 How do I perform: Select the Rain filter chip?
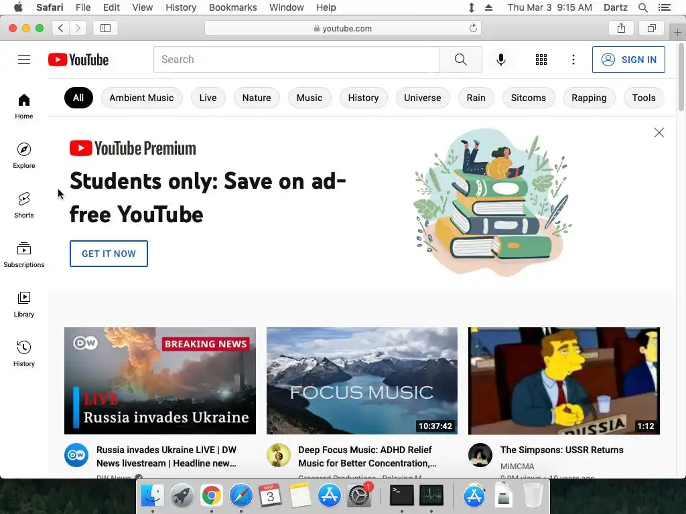(476, 98)
